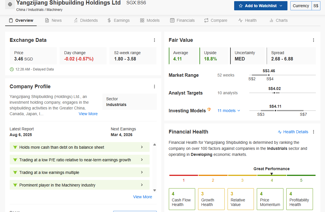
Task: Click the 52-week range 1.80 - 3.58 value
Action: 125,59
